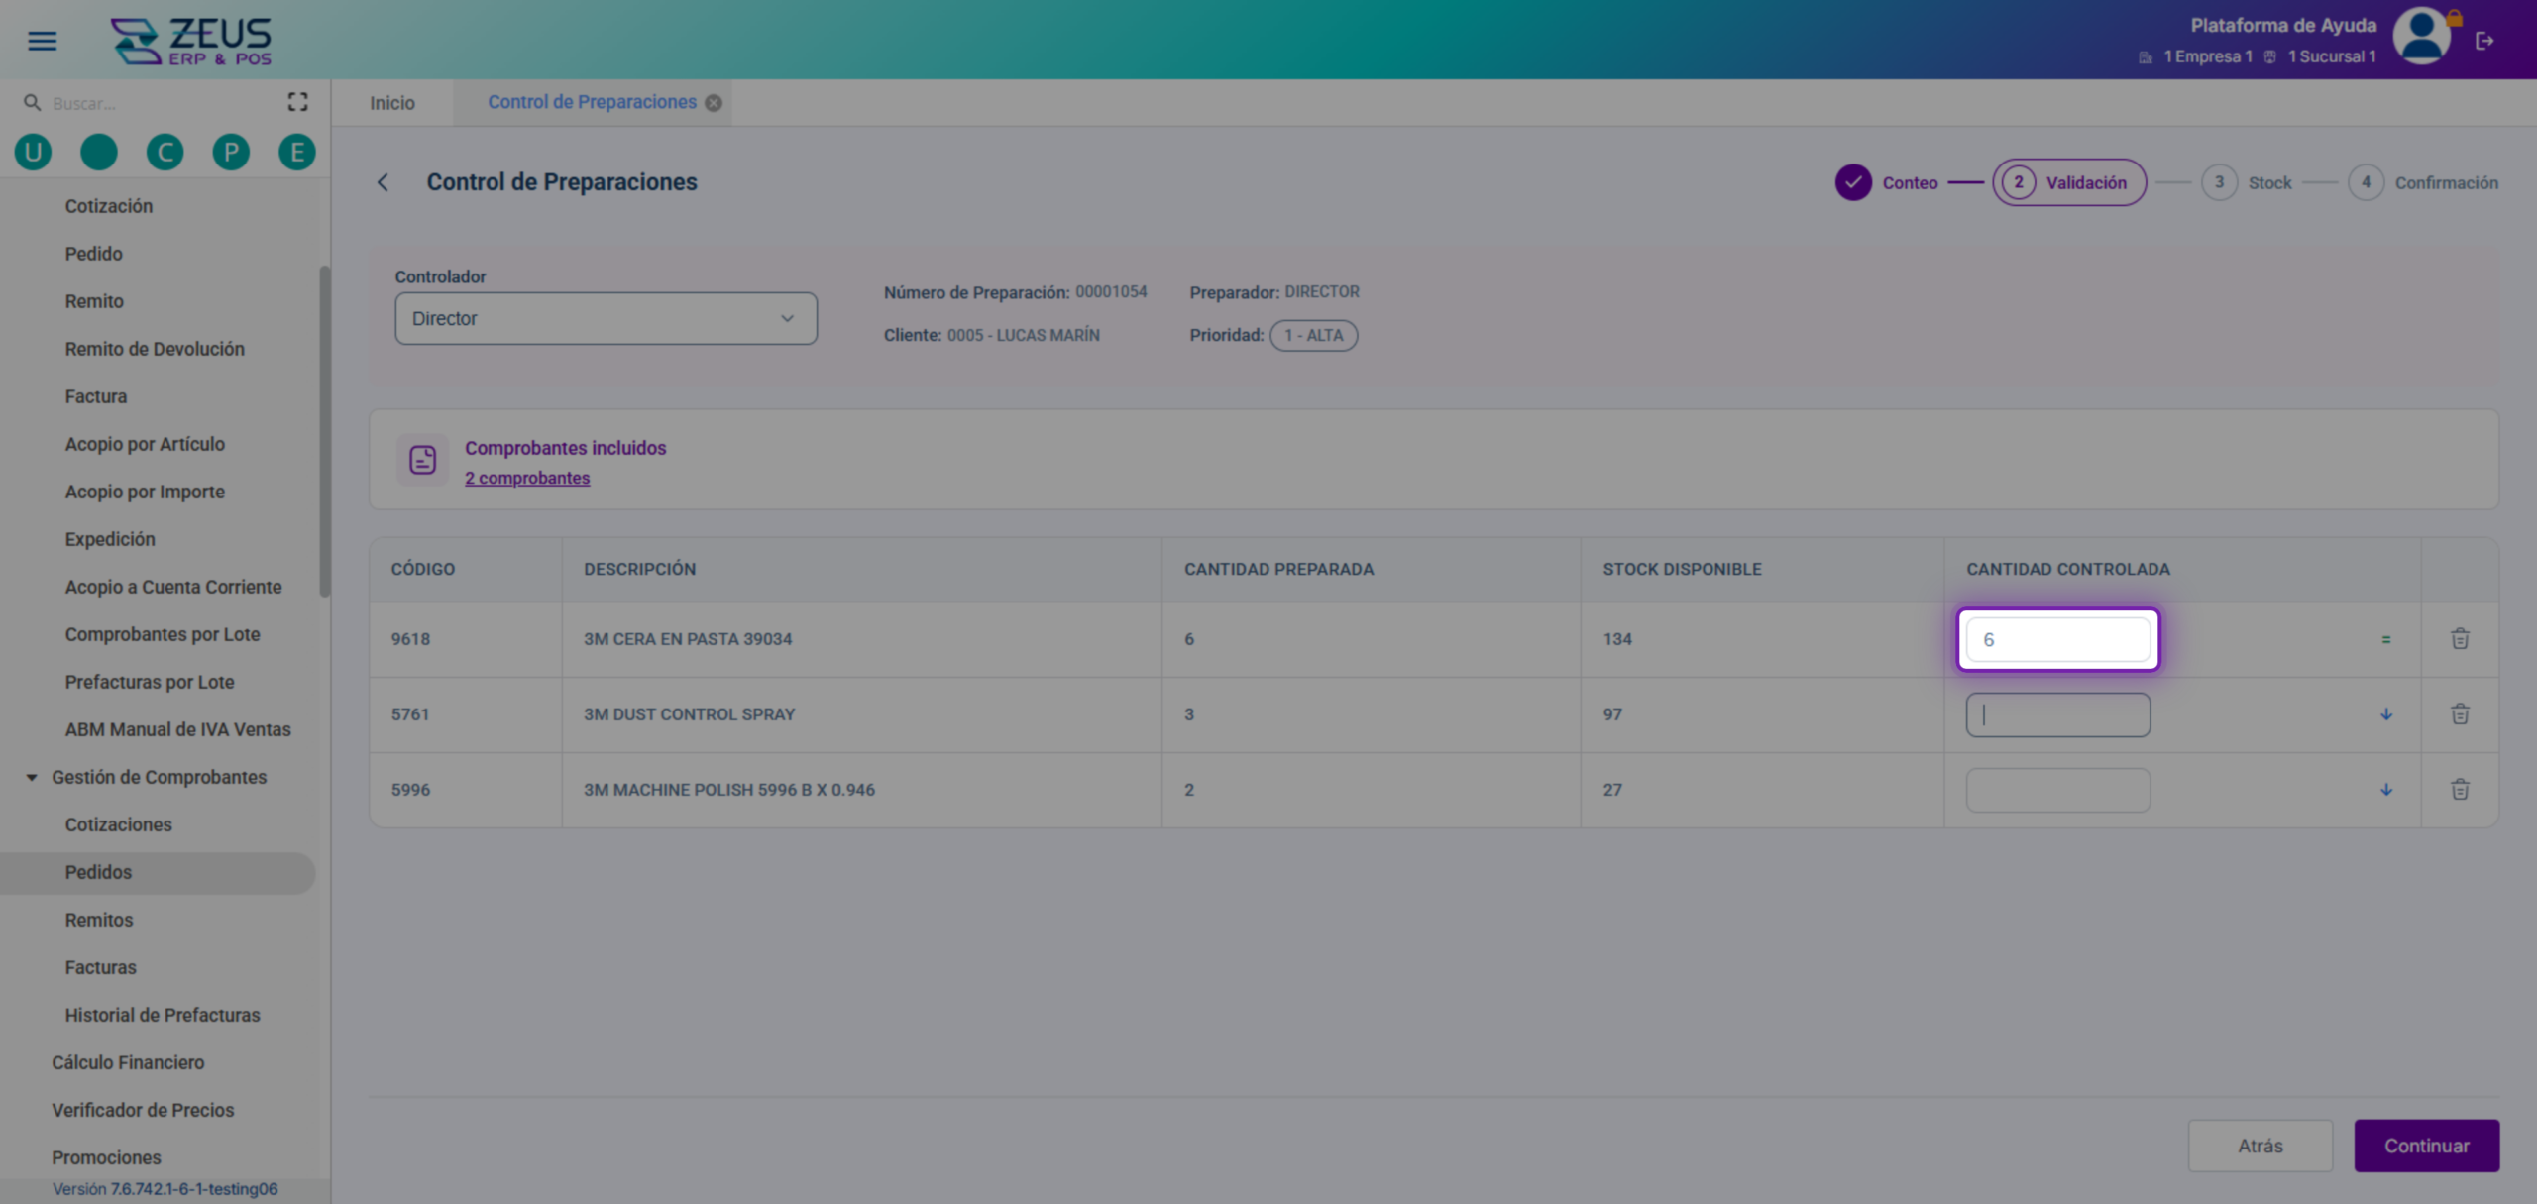Open the hamburger menu
Screen dimensions: 2537x1204
(42, 41)
